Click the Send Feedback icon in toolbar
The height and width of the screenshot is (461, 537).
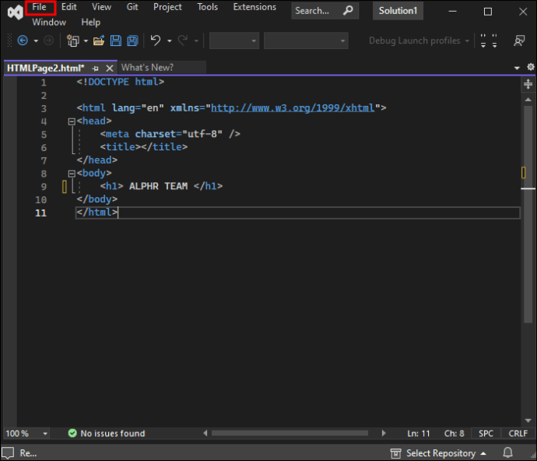[x=518, y=40]
